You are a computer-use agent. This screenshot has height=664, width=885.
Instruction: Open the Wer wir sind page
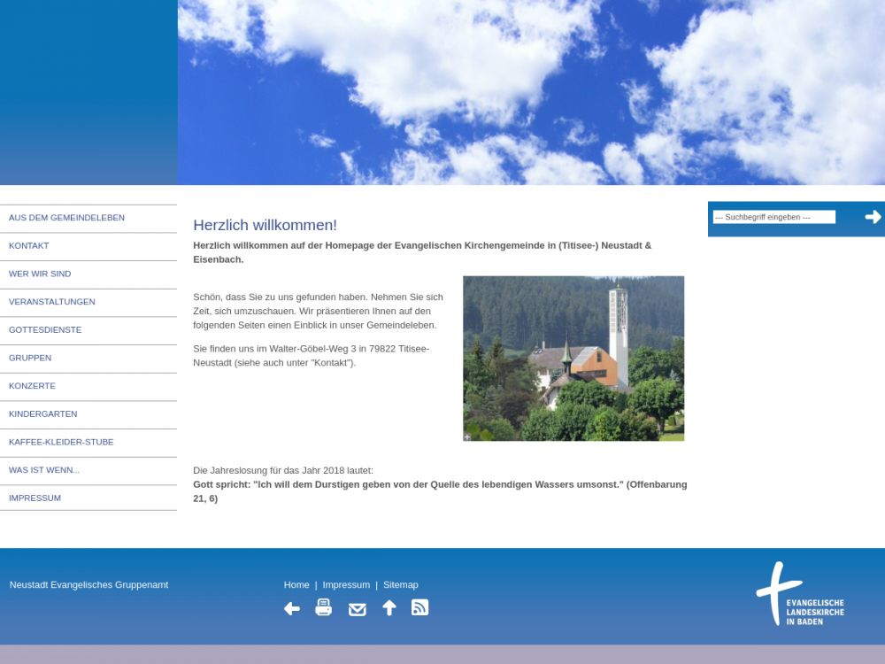click(40, 274)
